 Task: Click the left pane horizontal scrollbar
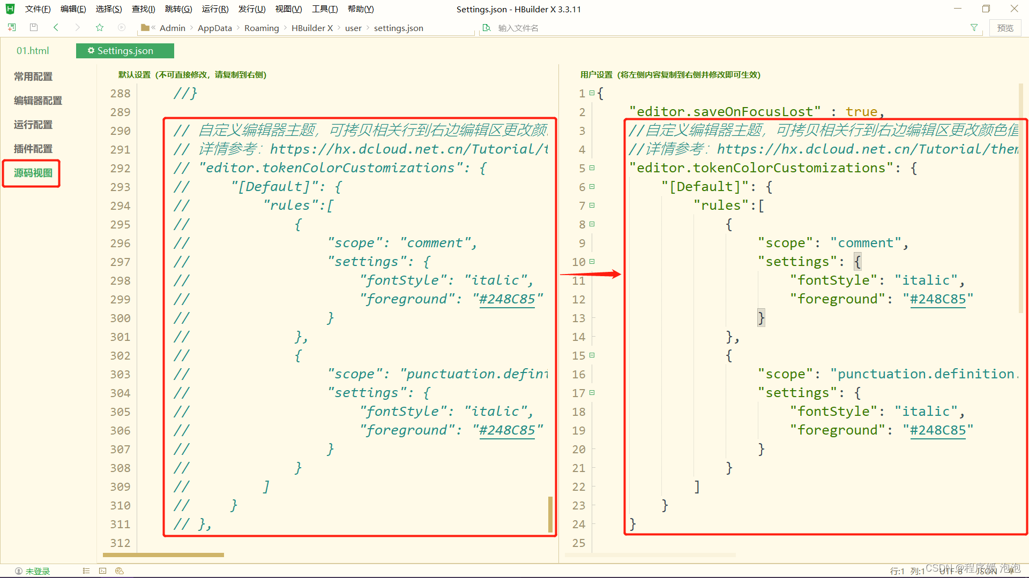pos(163,555)
